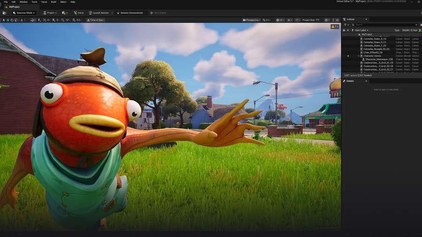422x237 pixels.
Task: Click the Outliner search field
Action: click(x=384, y=25)
